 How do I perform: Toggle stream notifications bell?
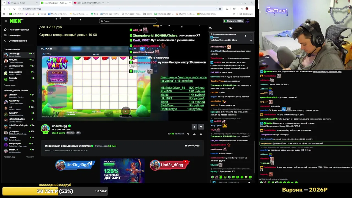pos(194,127)
